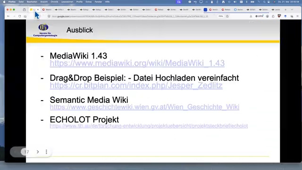Screen dimensions: 302x170
Task: Open the Firefox application menu in menu bar
Action: 12,2
